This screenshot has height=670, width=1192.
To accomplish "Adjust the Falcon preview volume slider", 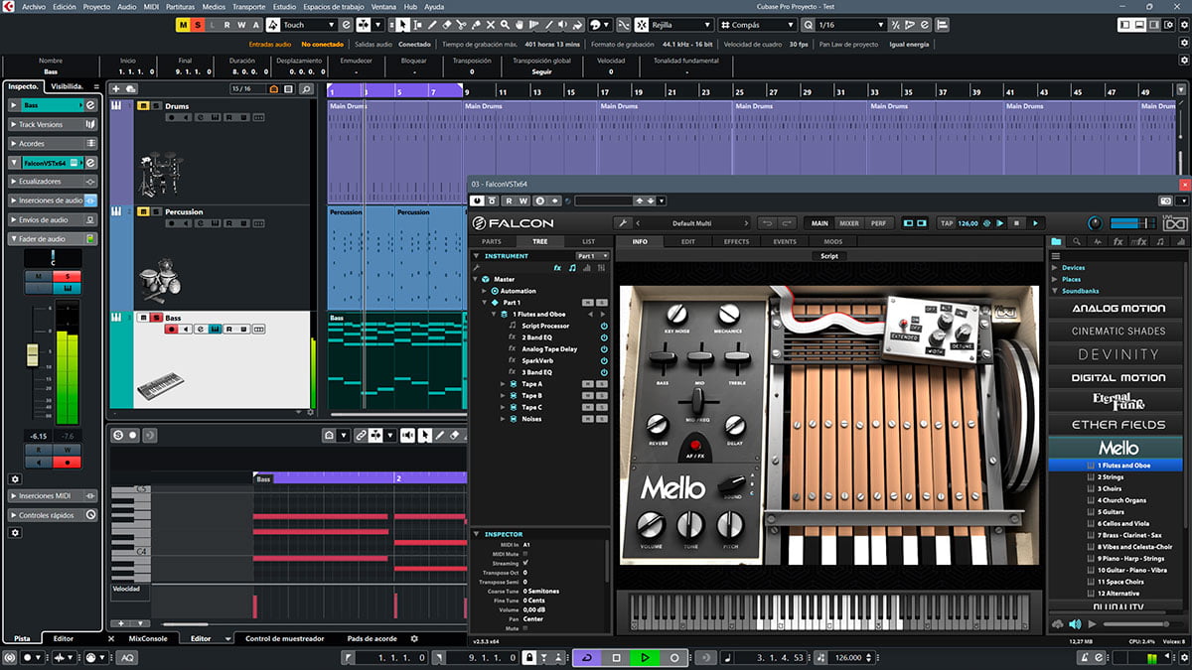I will pyautogui.click(x=1144, y=623).
